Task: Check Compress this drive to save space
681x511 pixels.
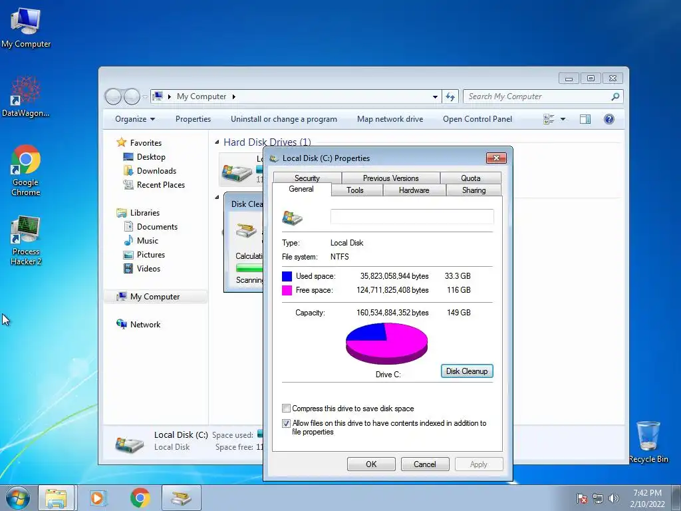Action: pyautogui.click(x=286, y=409)
